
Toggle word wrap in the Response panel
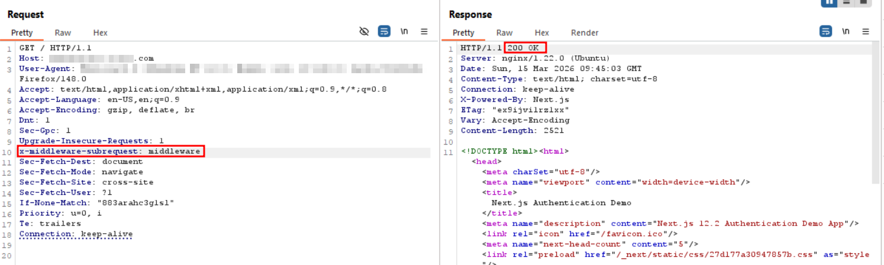(825, 32)
